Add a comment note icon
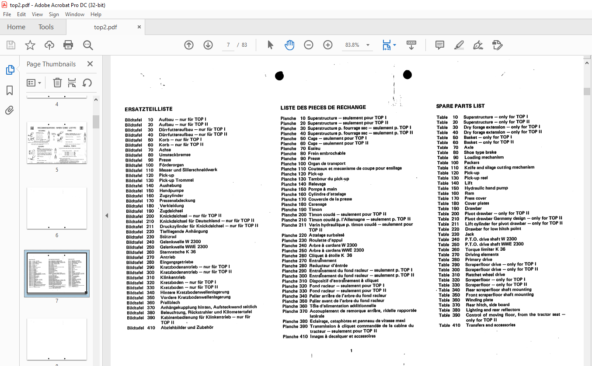This screenshot has height=366, width=592. 440,45
